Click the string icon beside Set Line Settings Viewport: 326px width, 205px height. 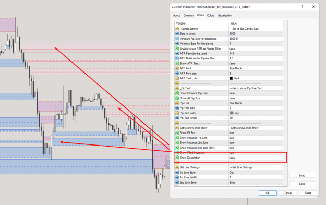pyautogui.click(x=177, y=167)
